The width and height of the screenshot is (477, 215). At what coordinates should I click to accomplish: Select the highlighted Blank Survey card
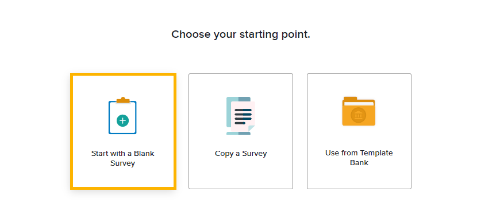(x=123, y=131)
